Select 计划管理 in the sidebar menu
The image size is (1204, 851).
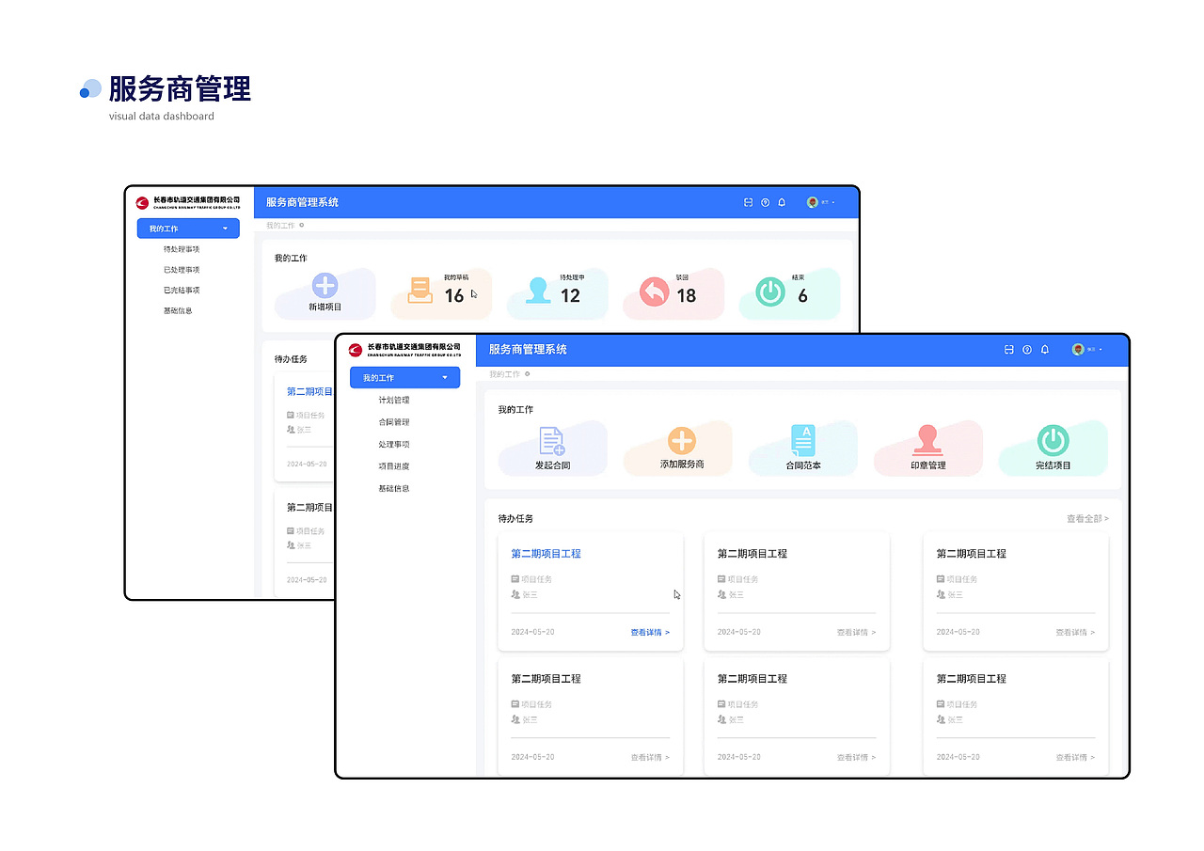[x=395, y=399]
